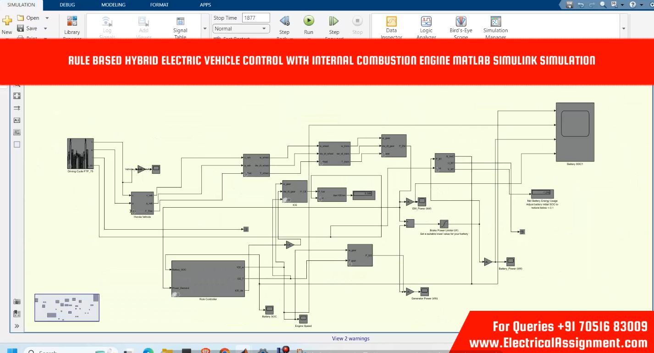Launch the Logic Analyzer tool

pos(426,22)
